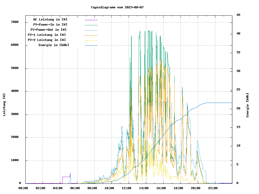
Task: Select the PV-Power-Out legend label
Action: pyautogui.click(x=49, y=30)
